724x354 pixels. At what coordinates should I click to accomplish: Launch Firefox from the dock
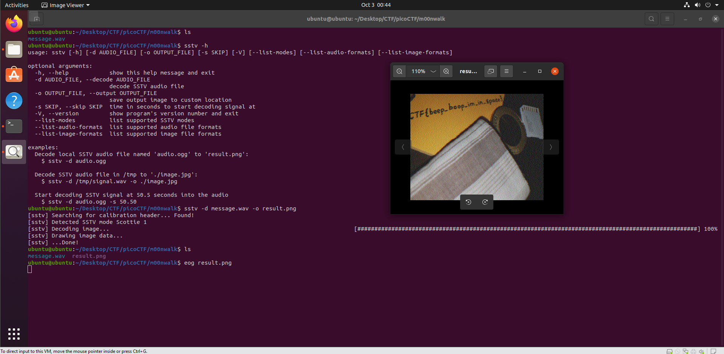[14, 24]
